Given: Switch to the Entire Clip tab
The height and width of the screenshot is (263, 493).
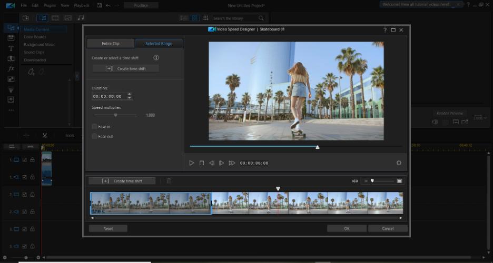Looking at the screenshot, I should tap(111, 44).
